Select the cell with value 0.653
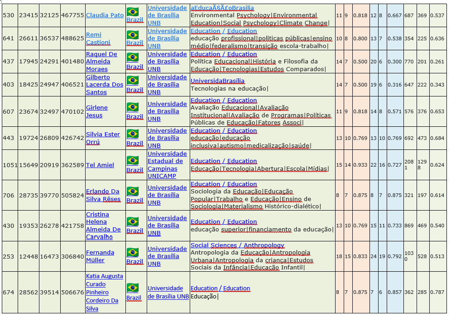 tap(437, 111)
